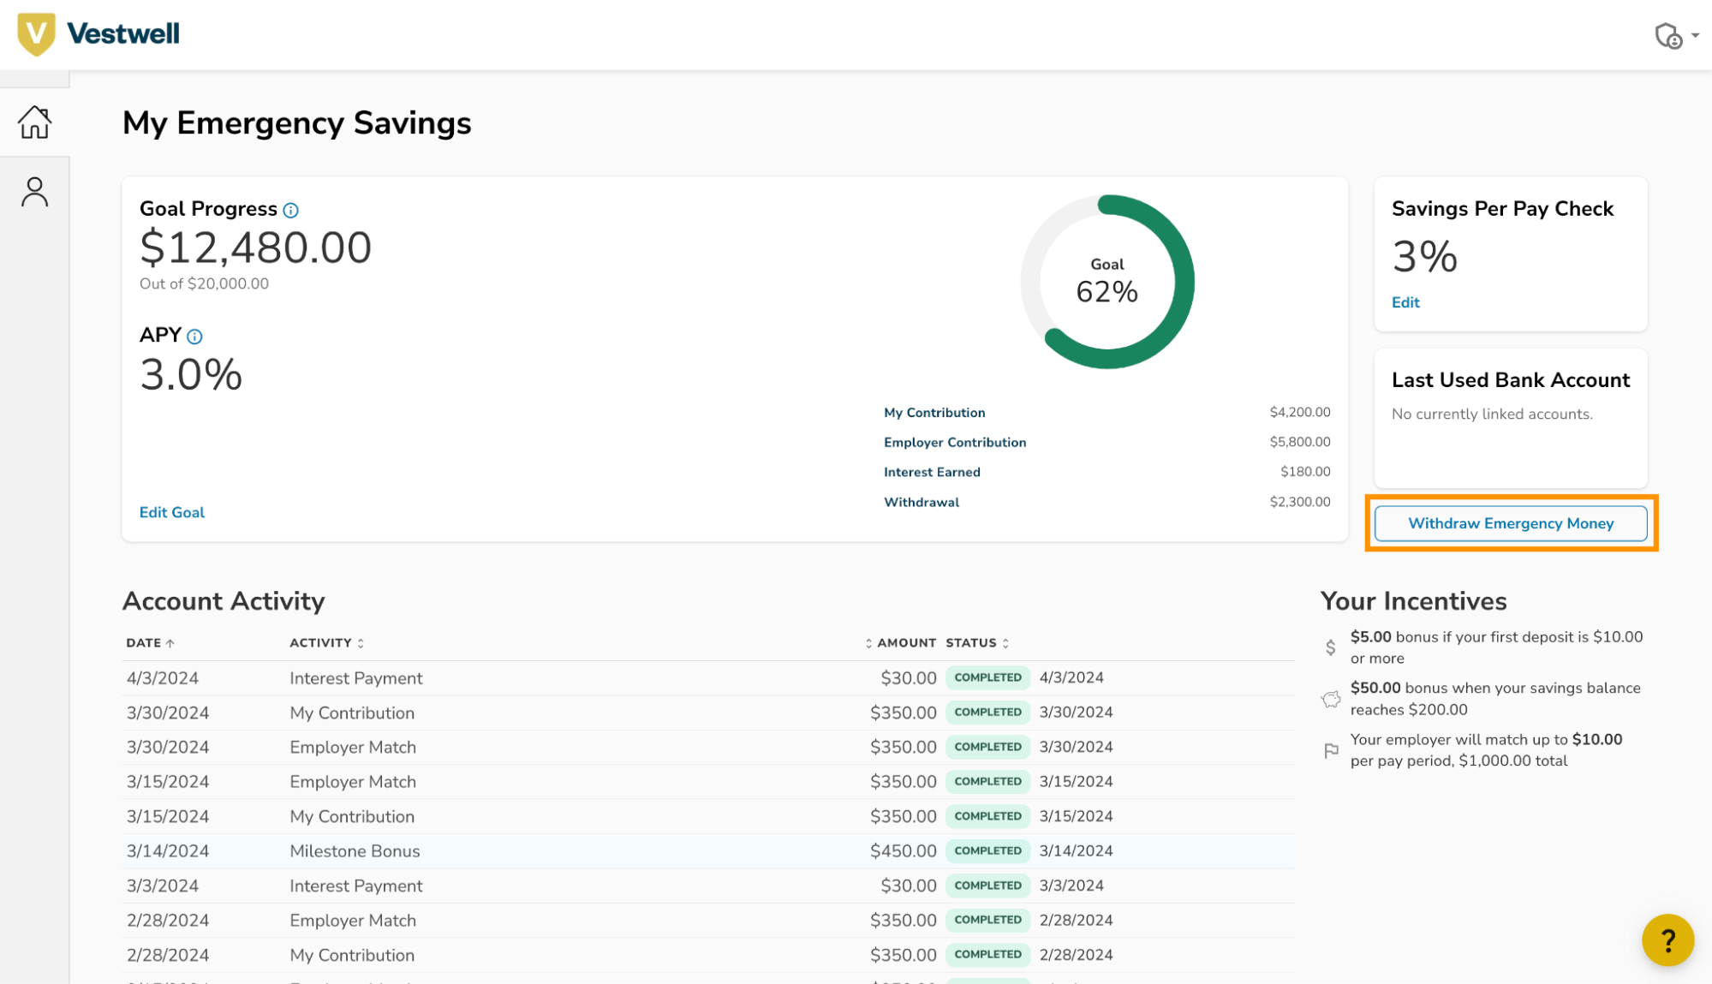The height and width of the screenshot is (984, 1712).
Task: Select the Milestone Bonus activity row
Action: click(708, 851)
